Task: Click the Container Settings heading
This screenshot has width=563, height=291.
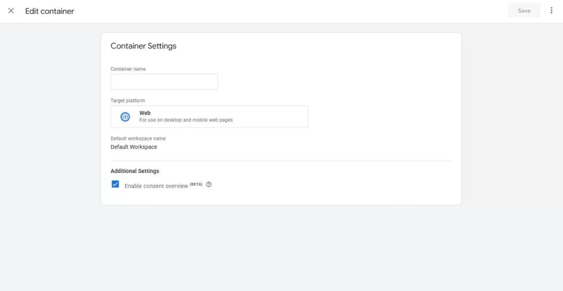Action: [x=143, y=46]
